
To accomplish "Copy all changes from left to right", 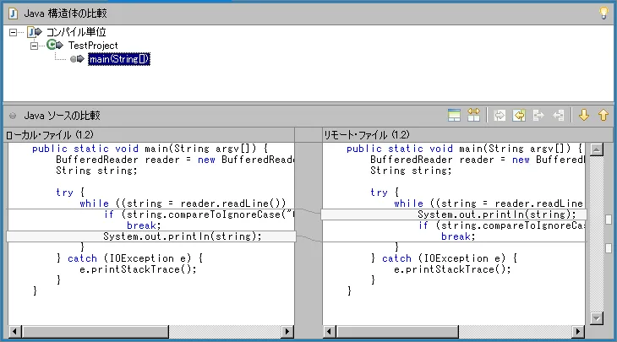I will pyautogui.click(x=500, y=115).
